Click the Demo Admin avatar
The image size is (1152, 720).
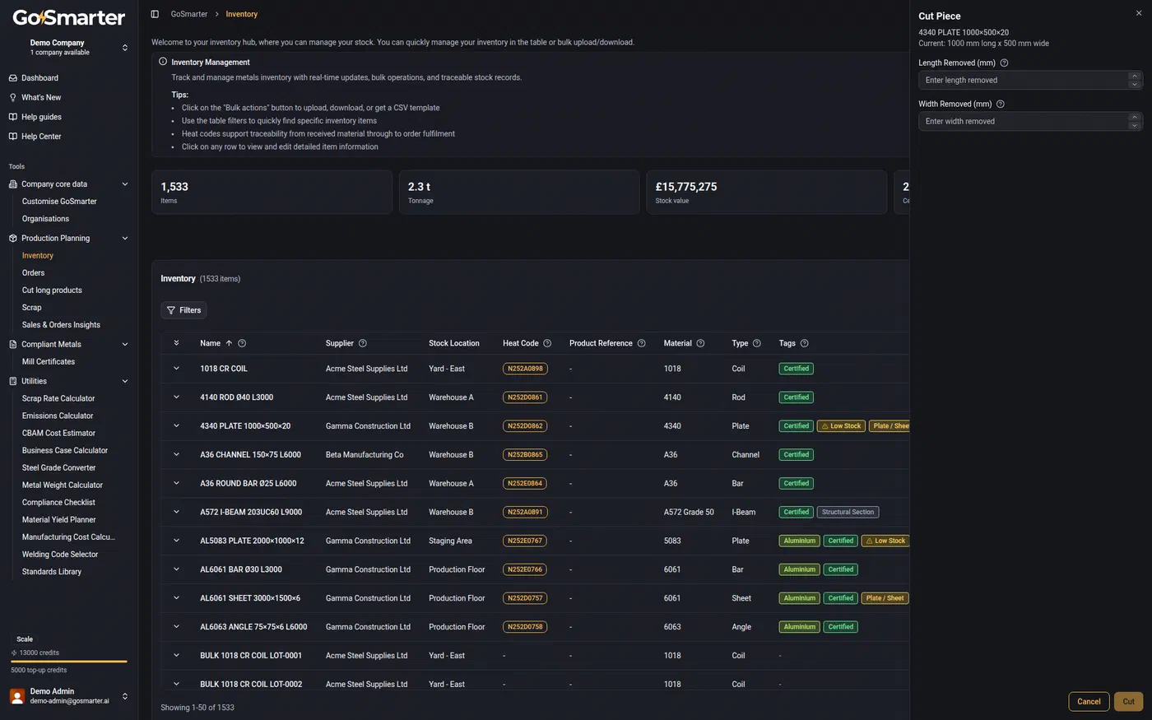[x=17, y=696]
